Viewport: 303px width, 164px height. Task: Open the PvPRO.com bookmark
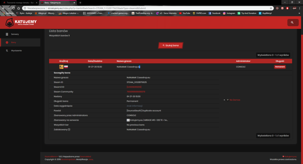tap(199, 13)
